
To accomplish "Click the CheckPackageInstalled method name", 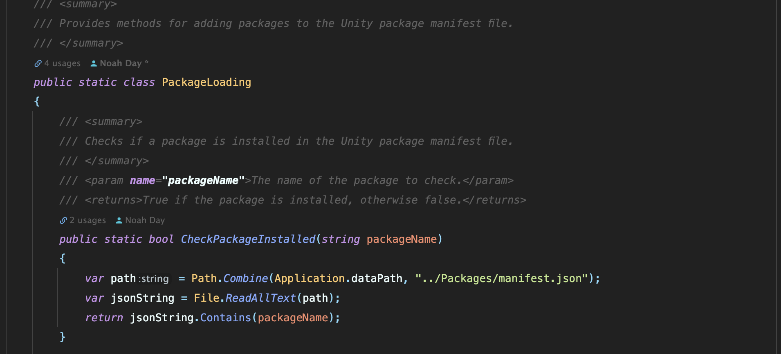I will pos(248,239).
